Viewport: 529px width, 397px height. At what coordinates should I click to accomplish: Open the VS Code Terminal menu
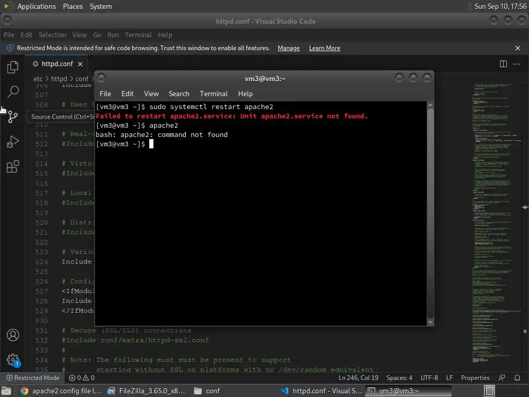[x=138, y=35]
